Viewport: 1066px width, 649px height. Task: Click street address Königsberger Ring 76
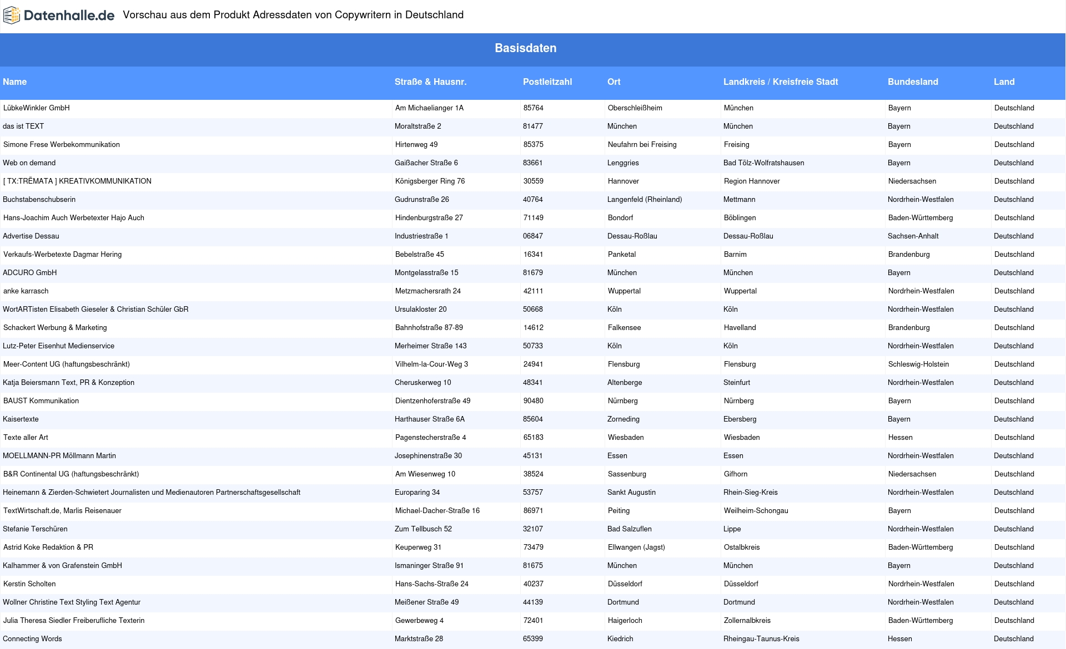(x=430, y=181)
